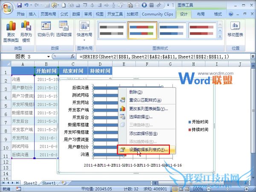Viewport: 256px width, 192px height.
Task: Select the multicolor chart style thumbnail
Action: [x=142, y=31]
